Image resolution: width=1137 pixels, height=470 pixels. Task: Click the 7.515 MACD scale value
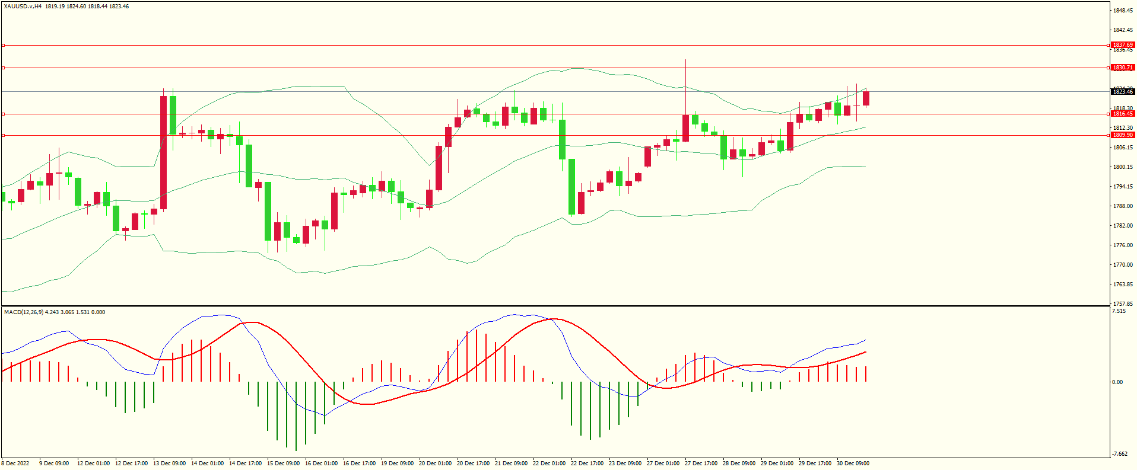click(1119, 311)
